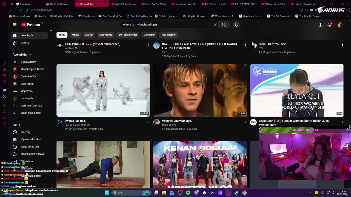
Task: Open Geçmiş history in sidebar
Action: tap(29, 132)
